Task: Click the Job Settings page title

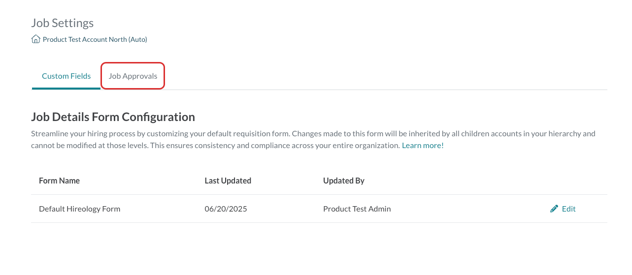Action: [x=63, y=23]
